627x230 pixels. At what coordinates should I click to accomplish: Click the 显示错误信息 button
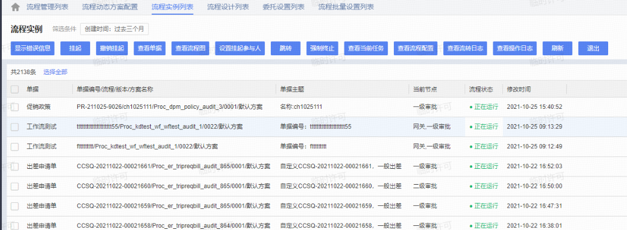[x=32, y=48]
